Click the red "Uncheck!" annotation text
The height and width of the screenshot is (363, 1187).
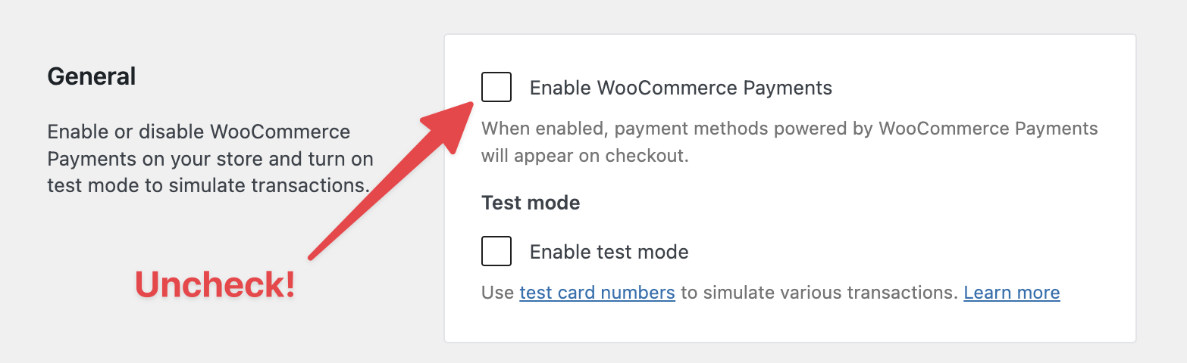coord(215,284)
